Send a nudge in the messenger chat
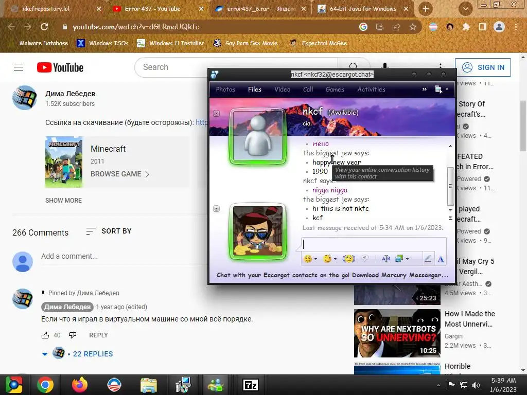The image size is (527, 395). 348,259
